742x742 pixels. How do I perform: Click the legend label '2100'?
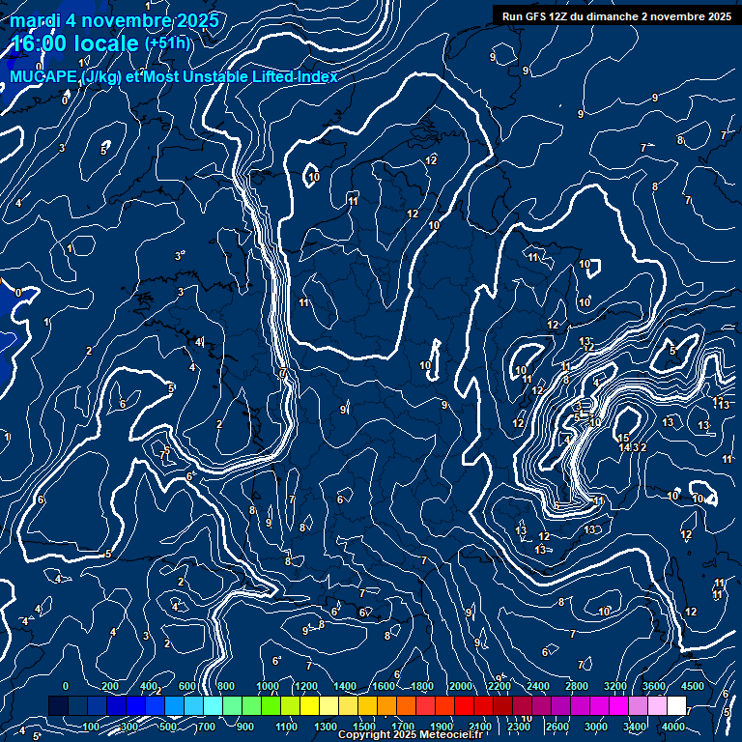[480, 727]
